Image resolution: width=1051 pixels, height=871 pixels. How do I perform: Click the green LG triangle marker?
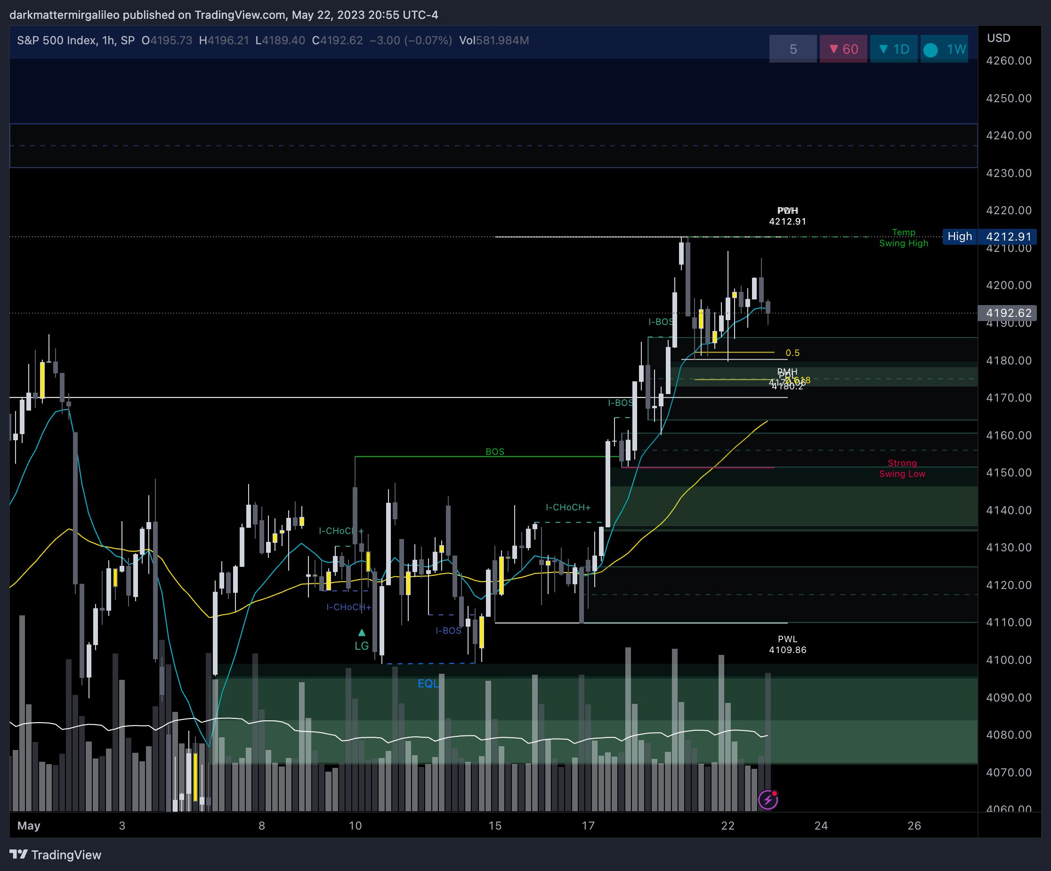point(362,633)
